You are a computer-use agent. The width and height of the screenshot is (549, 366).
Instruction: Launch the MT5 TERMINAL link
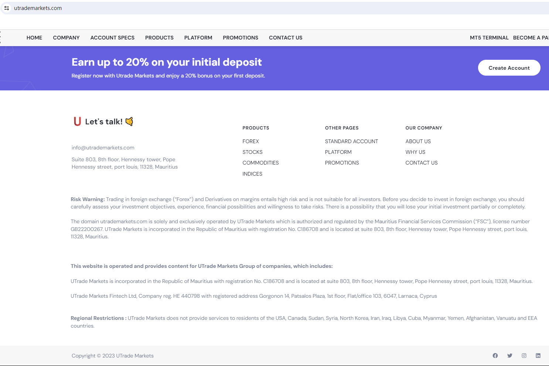click(x=489, y=38)
